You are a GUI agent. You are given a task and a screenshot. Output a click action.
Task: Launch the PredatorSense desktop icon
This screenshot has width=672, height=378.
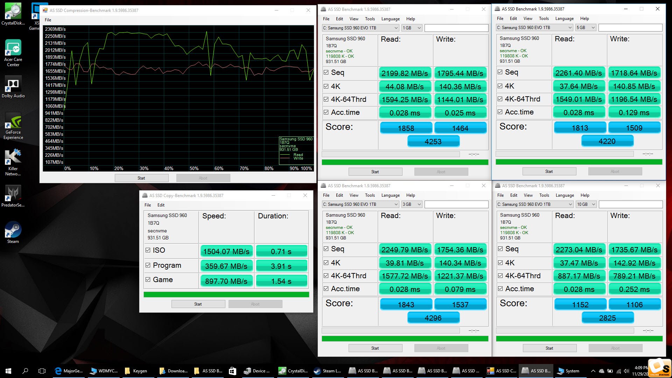coord(13,196)
